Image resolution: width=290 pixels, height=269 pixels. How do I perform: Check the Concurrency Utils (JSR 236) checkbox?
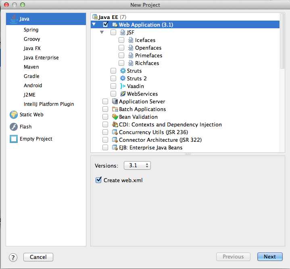click(x=105, y=132)
